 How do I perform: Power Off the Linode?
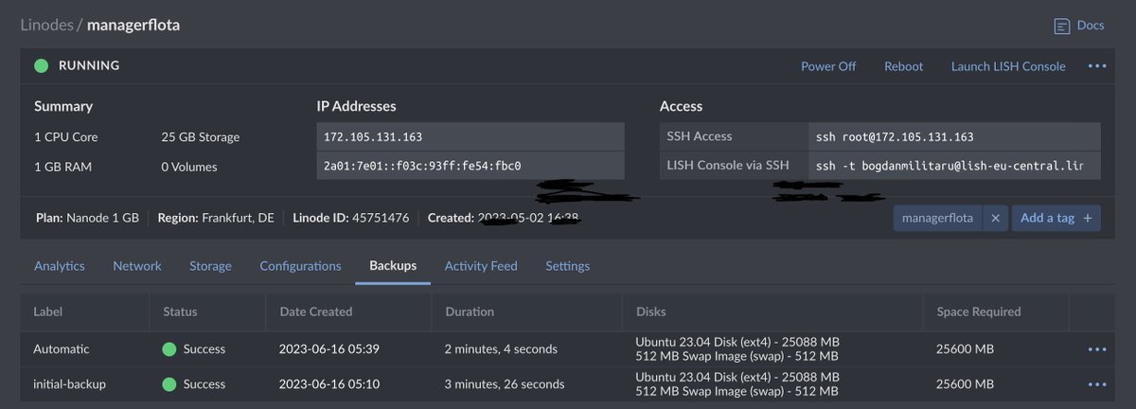pyautogui.click(x=828, y=66)
